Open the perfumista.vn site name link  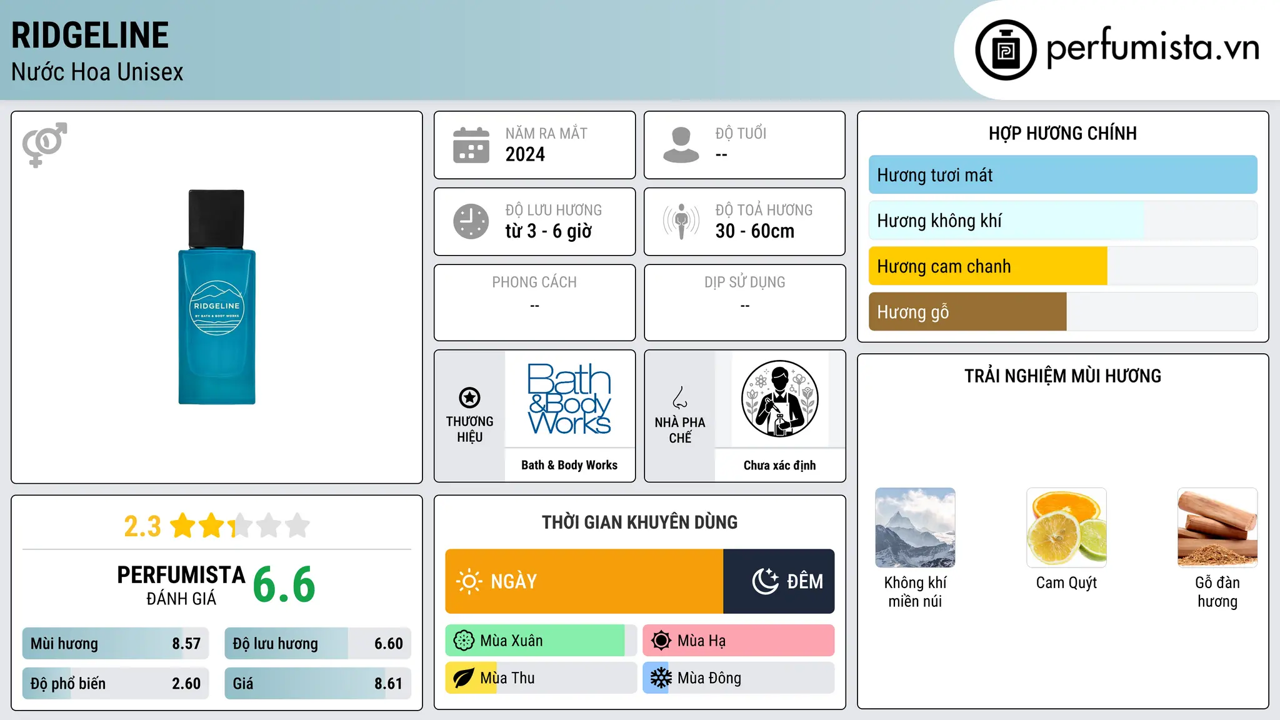click(1152, 47)
